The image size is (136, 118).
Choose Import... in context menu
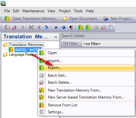tap(86, 61)
